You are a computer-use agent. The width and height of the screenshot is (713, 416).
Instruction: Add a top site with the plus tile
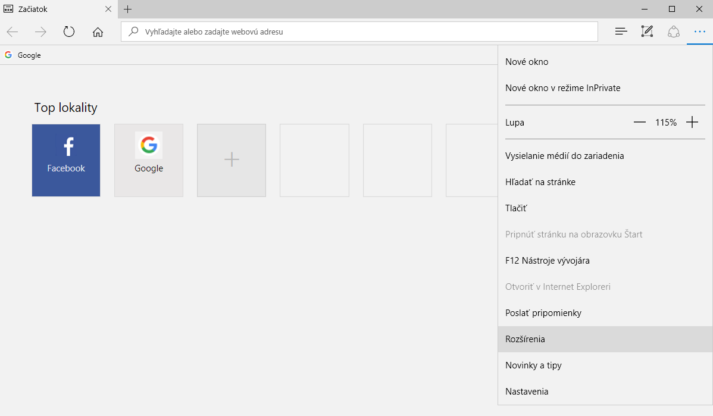[232, 160]
